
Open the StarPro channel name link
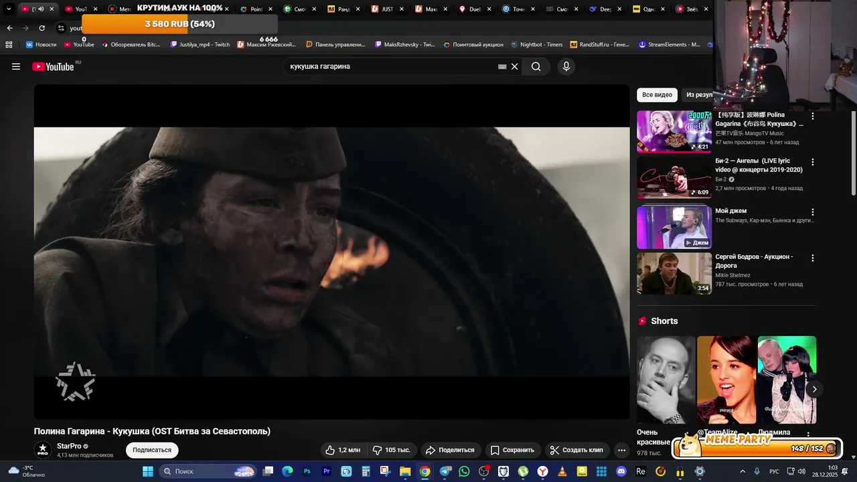coord(69,446)
